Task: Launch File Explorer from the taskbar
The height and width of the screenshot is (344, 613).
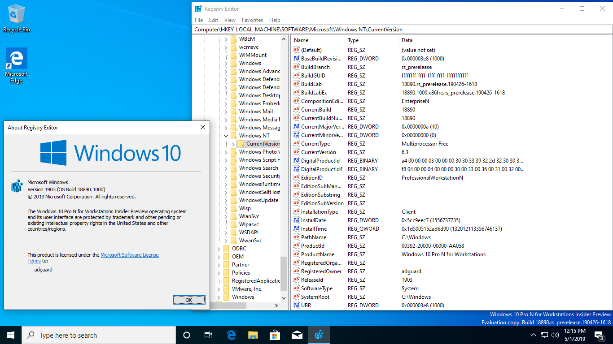Action: point(253,335)
